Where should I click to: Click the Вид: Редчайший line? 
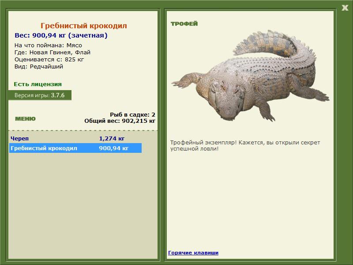[x=39, y=67]
